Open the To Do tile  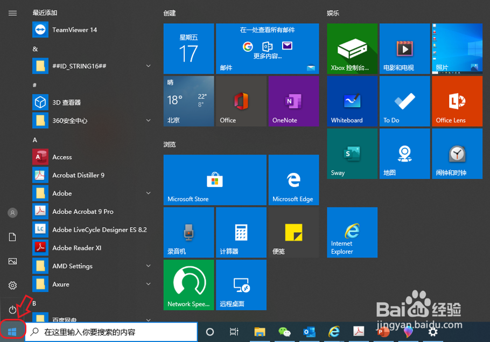pos(405,101)
